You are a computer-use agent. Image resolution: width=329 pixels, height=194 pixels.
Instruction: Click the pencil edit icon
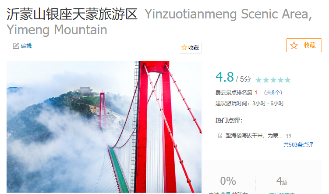[16, 46]
